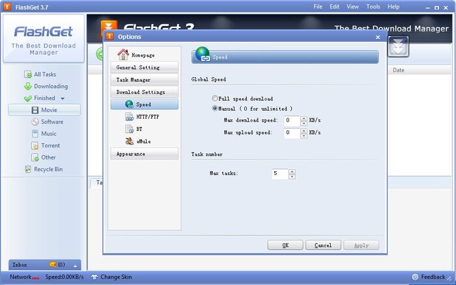Collapse the Download Settings section

(x=144, y=92)
